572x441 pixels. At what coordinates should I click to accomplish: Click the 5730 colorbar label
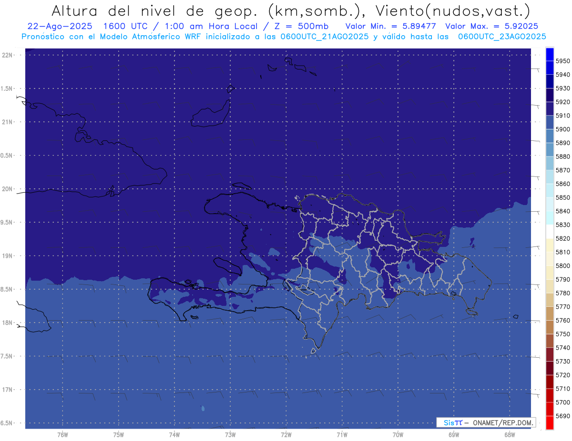pos(563,361)
